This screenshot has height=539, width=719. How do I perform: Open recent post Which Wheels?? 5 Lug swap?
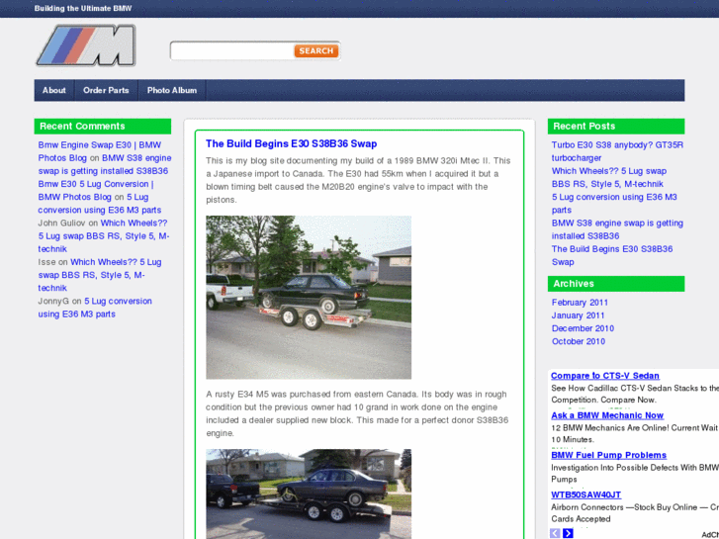tap(609, 178)
